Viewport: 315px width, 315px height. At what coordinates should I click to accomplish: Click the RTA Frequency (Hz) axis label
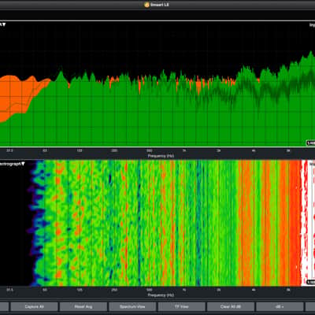coord(161,156)
